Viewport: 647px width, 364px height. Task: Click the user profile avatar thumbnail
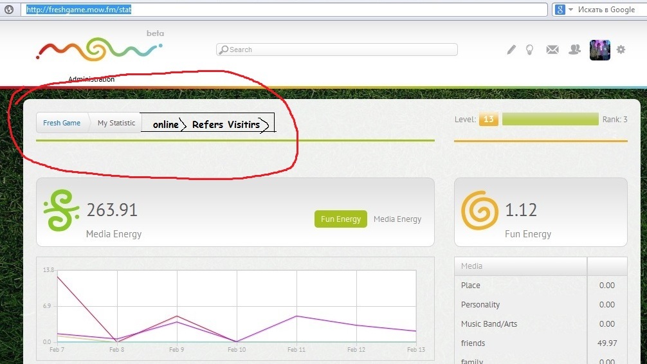[600, 50]
